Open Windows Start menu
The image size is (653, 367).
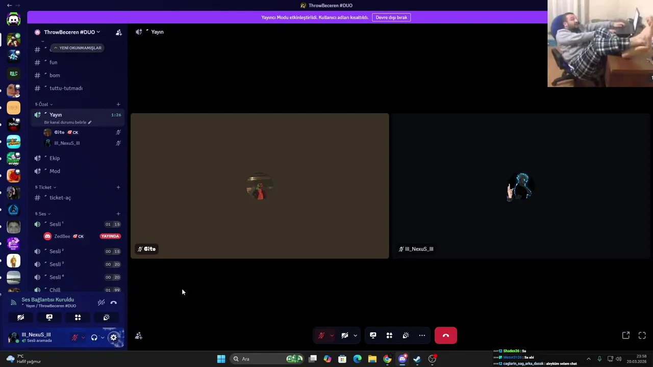[221, 359]
